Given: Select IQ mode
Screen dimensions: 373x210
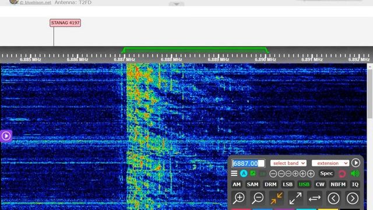Looking at the screenshot, I should click(x=355, y=184).
